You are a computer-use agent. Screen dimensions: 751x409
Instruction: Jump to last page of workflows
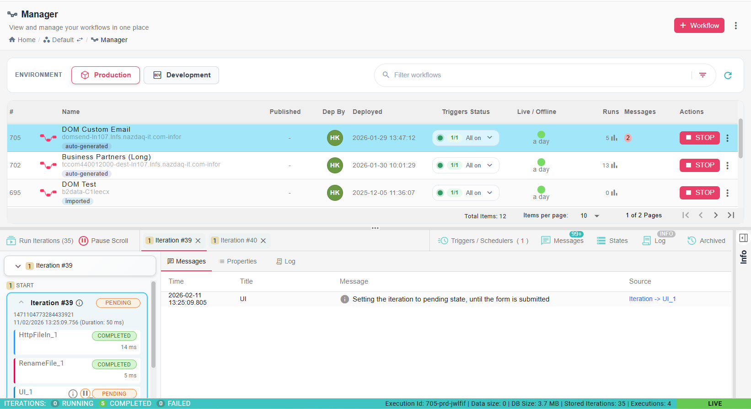pos(731,215)
